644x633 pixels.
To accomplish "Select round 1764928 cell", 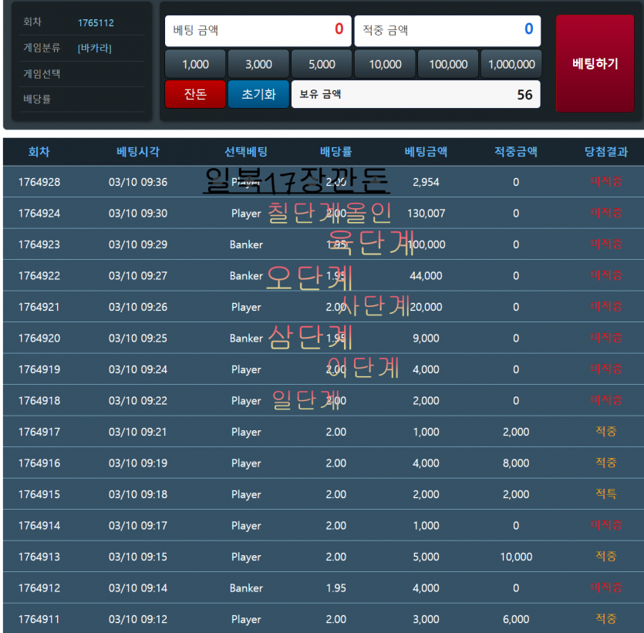I will (39, 182).
